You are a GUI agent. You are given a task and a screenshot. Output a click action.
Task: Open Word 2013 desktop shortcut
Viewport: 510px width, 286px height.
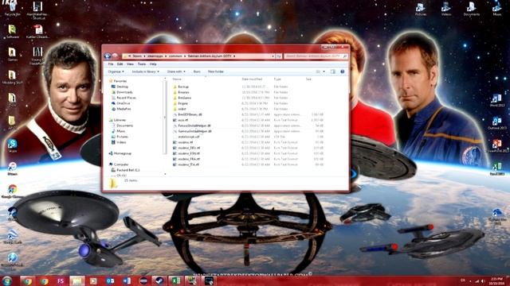496,100
